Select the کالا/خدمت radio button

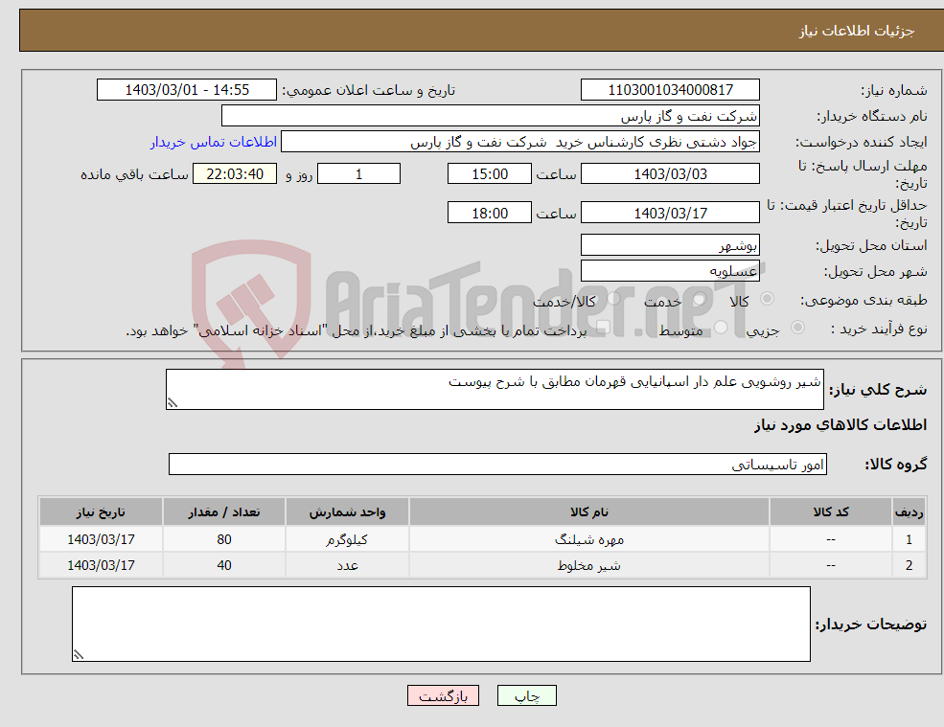(x=613, y=299)
